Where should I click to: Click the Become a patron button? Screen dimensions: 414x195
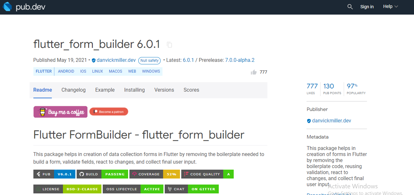pyautogui.click(x=109, y=112)
